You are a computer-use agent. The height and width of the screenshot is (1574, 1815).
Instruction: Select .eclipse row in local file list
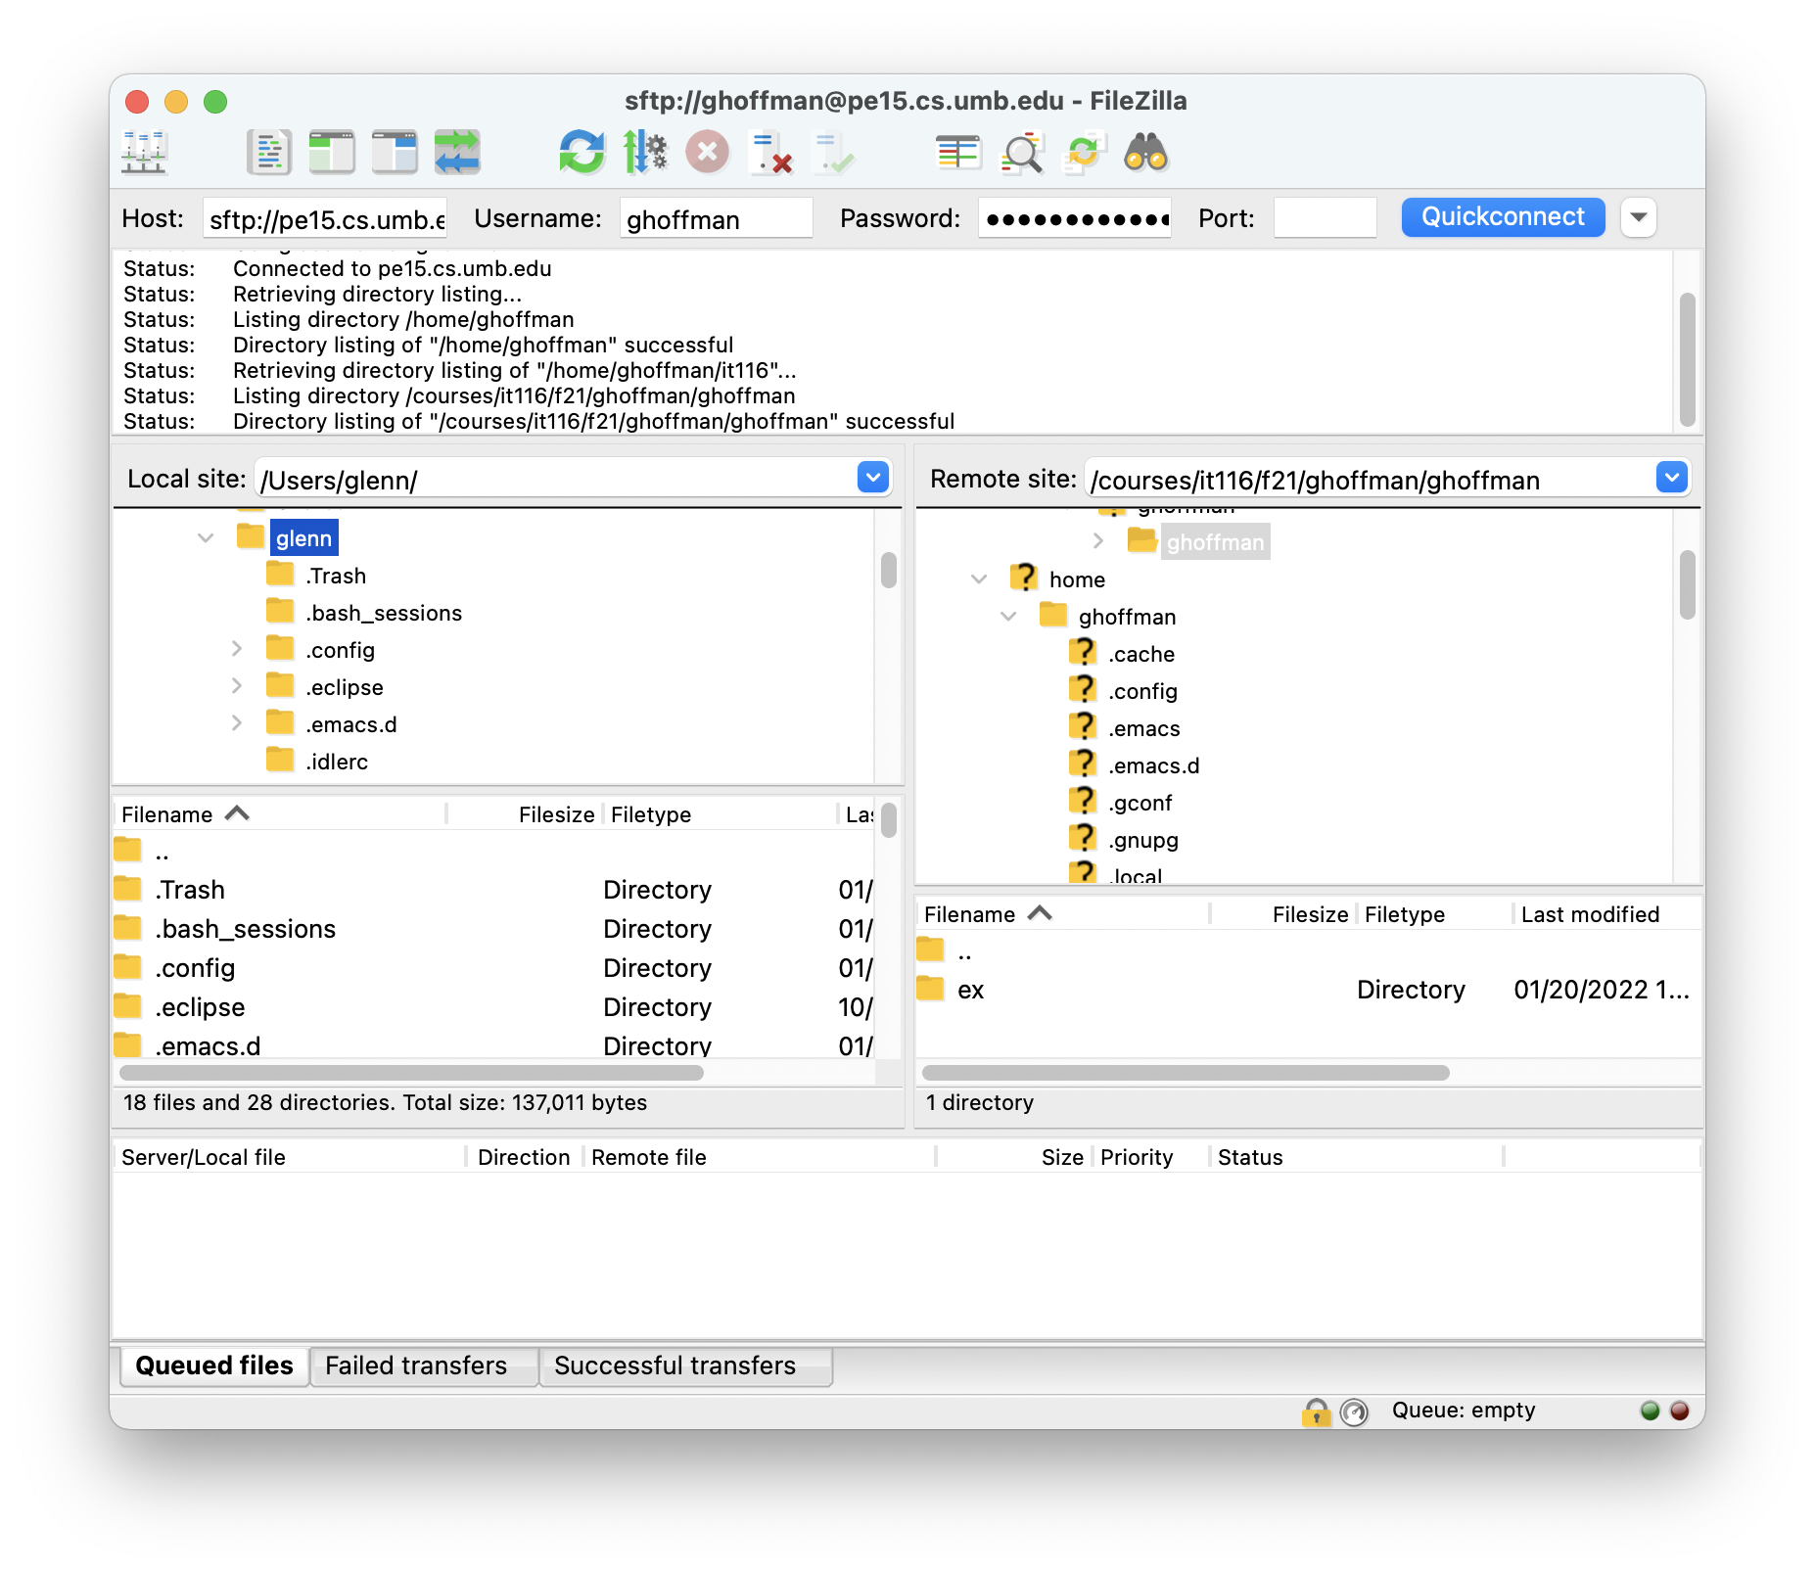[494, 1007]
